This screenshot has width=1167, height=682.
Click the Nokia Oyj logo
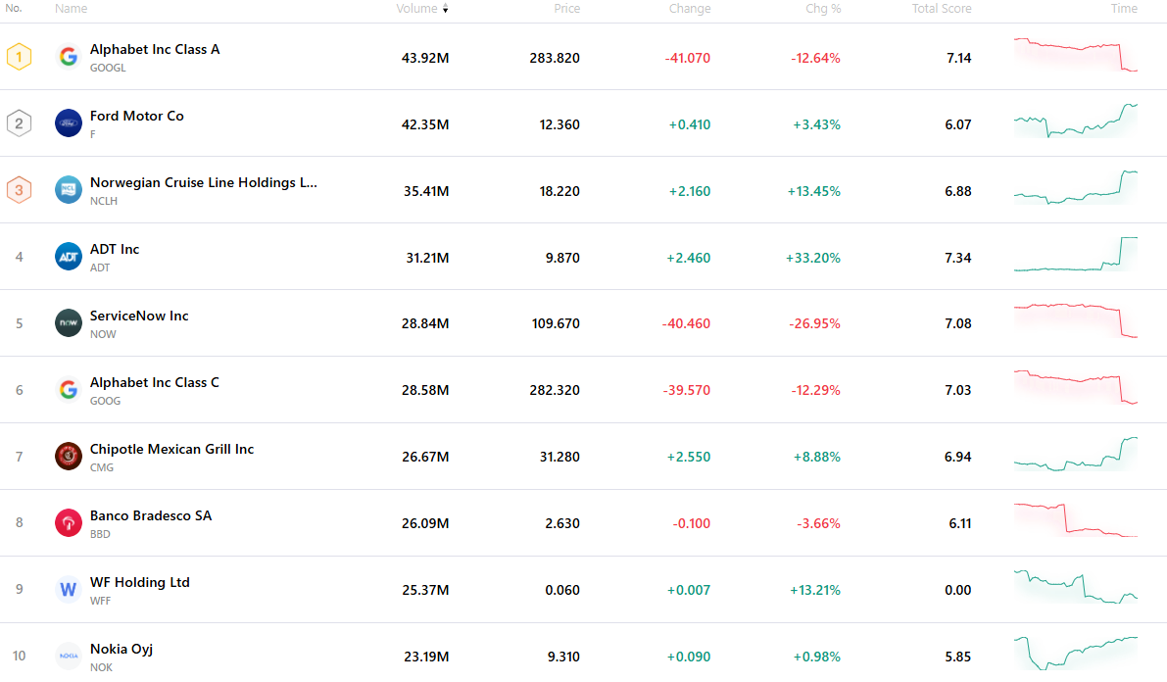(69, 656)
